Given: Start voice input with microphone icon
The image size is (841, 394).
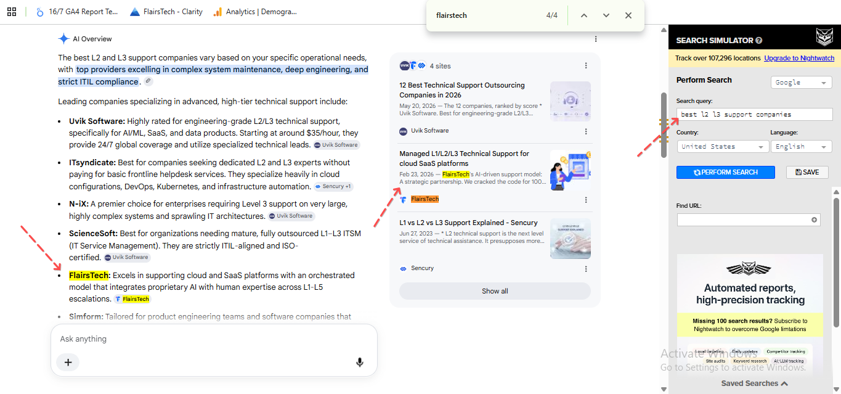Looking at the screenshot, I should tap(360, 363).
